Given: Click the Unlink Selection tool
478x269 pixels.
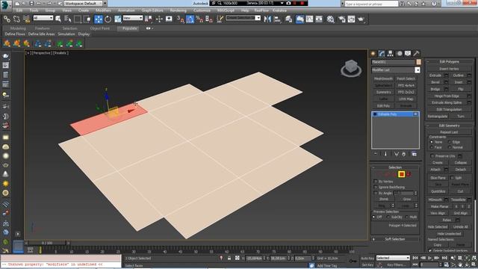Looking at the screenshot, I should coord(16,19).
